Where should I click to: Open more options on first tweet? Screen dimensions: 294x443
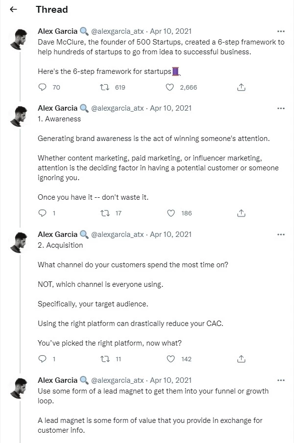281,31
